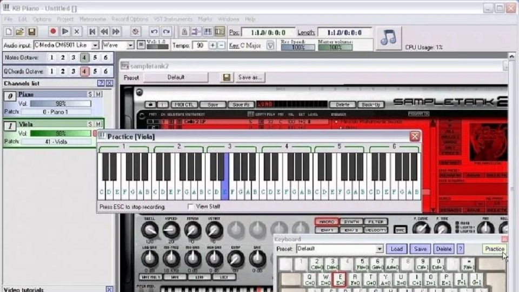Decrease tempo with the minus button
This screenshot has width=519, height=292.
point(222,45)
